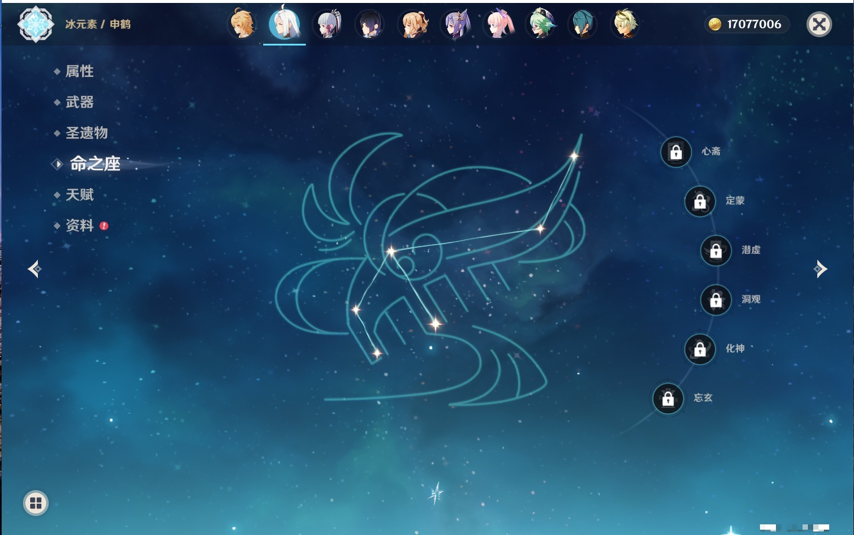Click the topmost star of the constellation
The width and height of the screenshot is (854, 535).
pyautogui.click(x=574, y=156)
